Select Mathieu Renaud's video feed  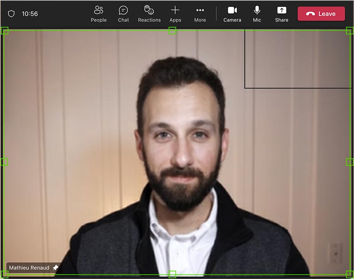coord(177,153)
